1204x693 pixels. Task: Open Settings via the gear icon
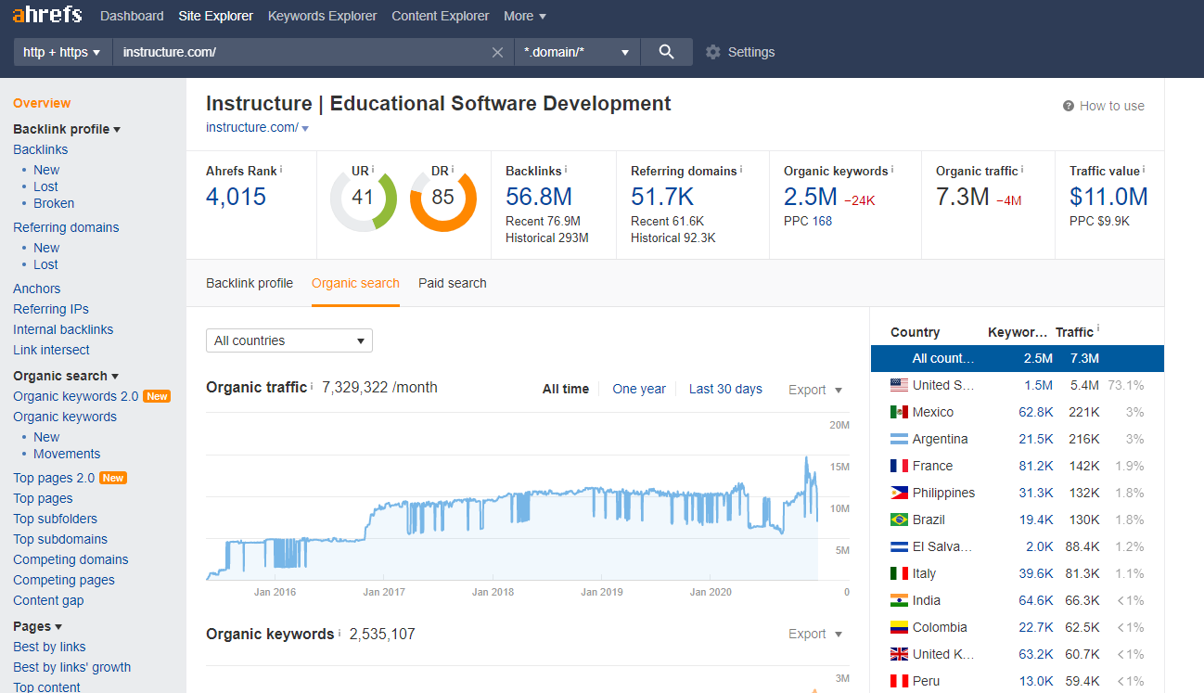click(x=712, y=52)
